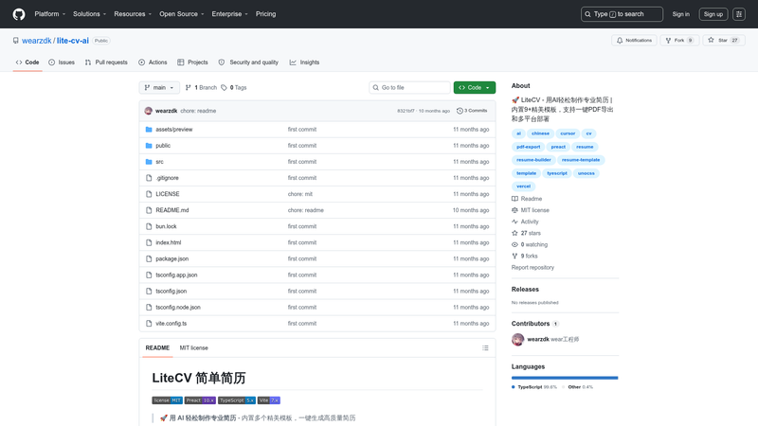Viewport: 758px width, 426px height.
Task: Open package.json file
Action: (x=172, y=258)
